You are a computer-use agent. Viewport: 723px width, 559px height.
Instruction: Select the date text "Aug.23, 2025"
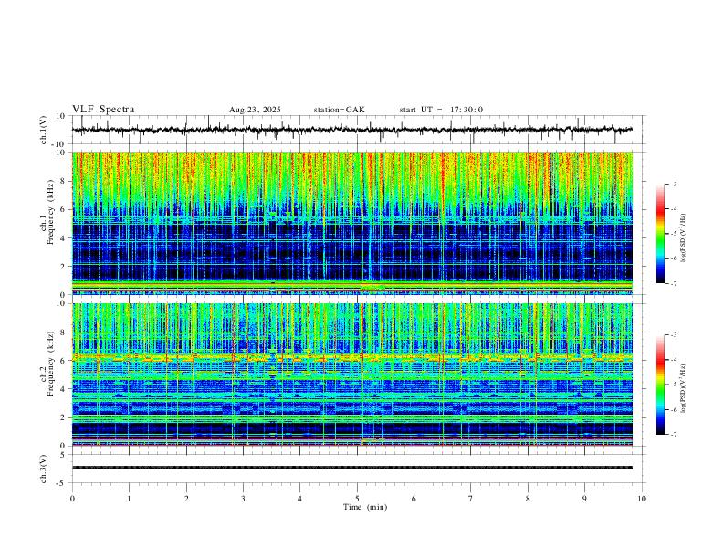click(x=255, y=110)
